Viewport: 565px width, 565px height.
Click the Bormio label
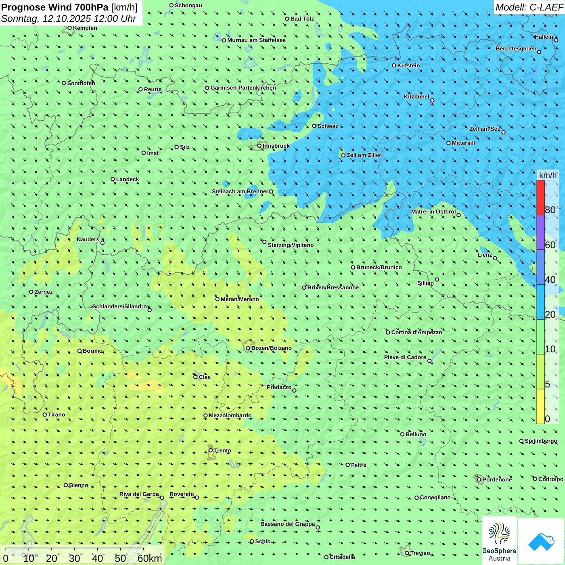point(93,351)
